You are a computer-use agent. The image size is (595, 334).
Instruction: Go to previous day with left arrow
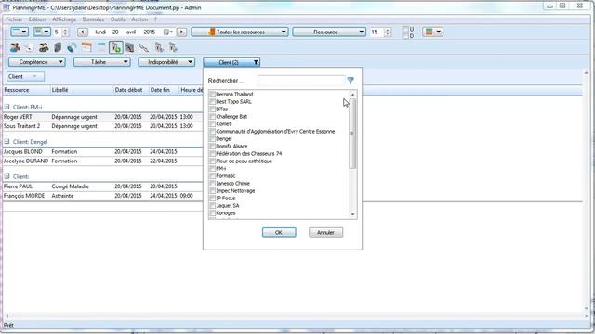coord(83,32)
